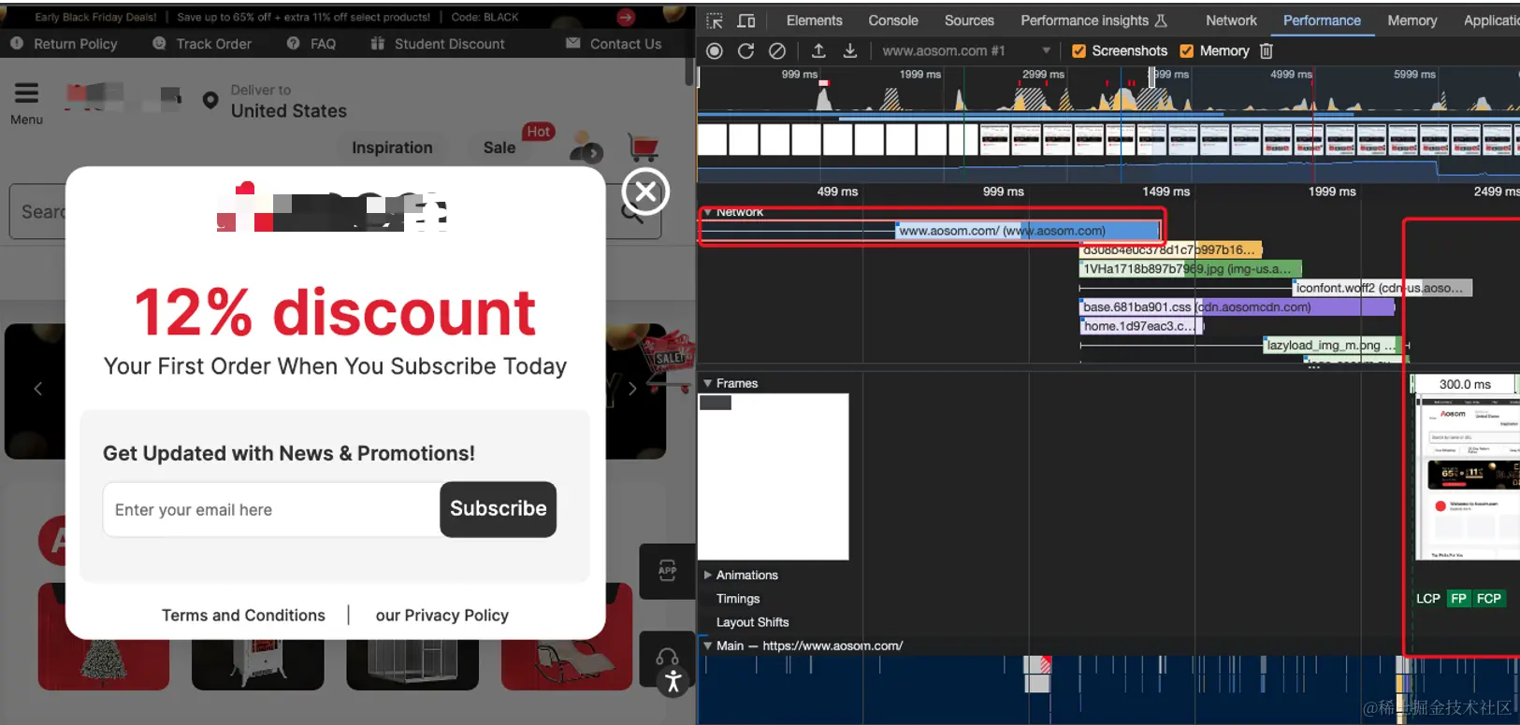The width and height of the screenshot is (1520, 725).
Task: Click the promo banner arrow icon
Action: coord(626,17)
